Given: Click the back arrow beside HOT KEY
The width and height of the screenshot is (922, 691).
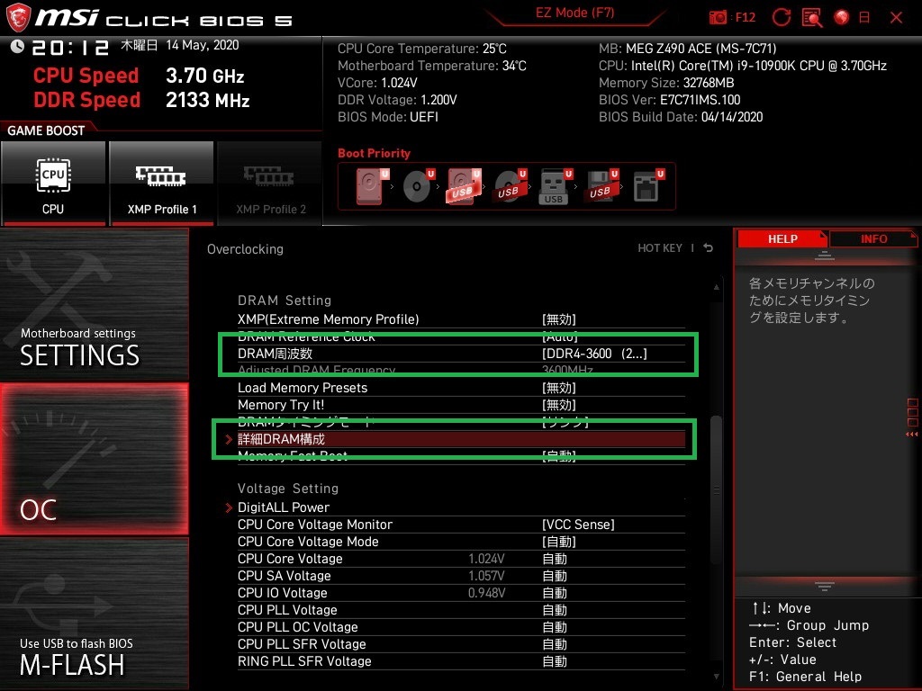Looking at the screenshot, I should (709, 248).
